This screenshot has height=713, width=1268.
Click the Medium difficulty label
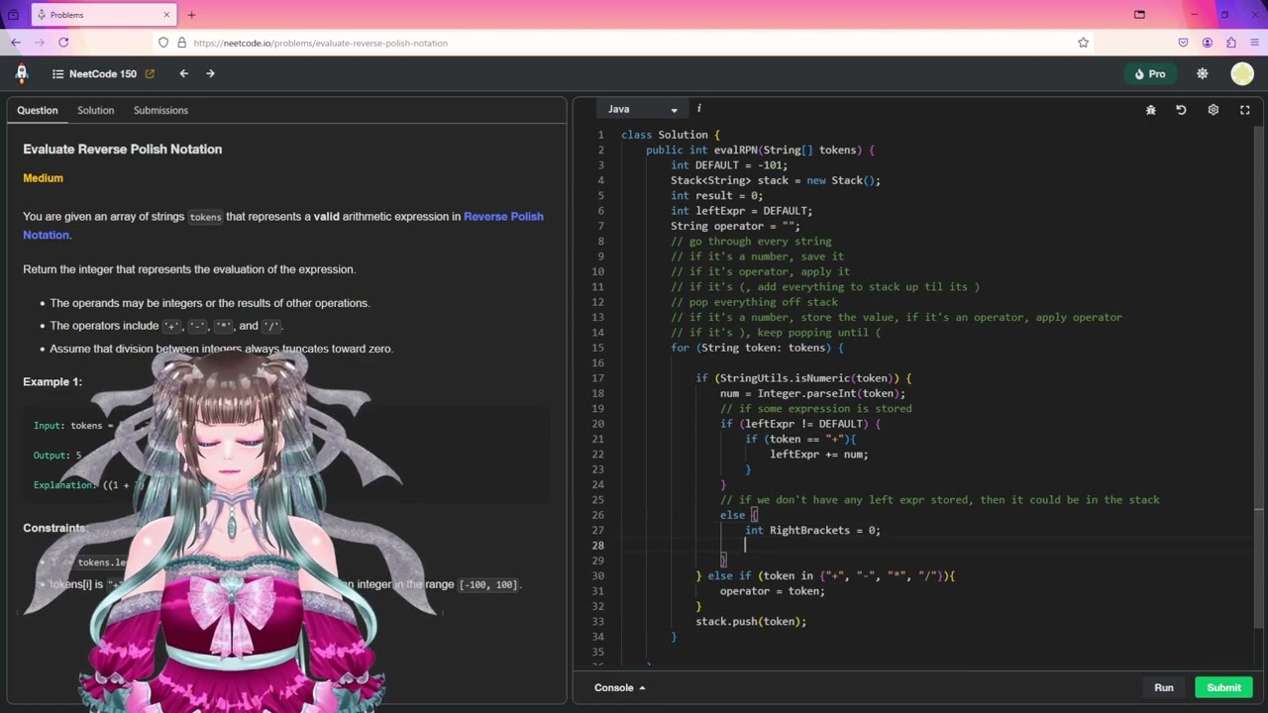tap(43, 178)
